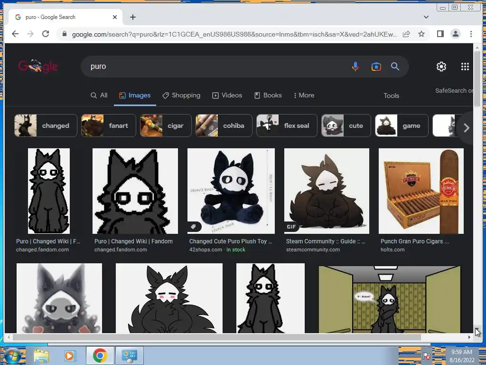Open the Puro in elevator comic image
The height and width of the screenshot is (365, 486).
(x=390, y=299)
